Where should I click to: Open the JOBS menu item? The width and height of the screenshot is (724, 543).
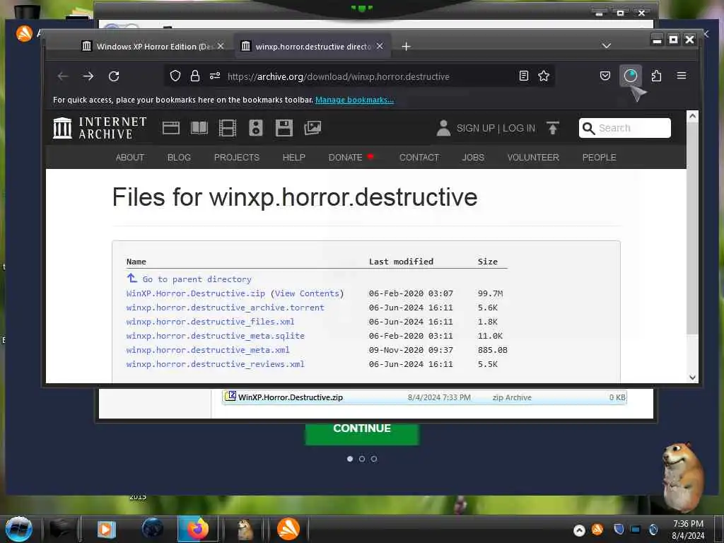tap(473, 158)
